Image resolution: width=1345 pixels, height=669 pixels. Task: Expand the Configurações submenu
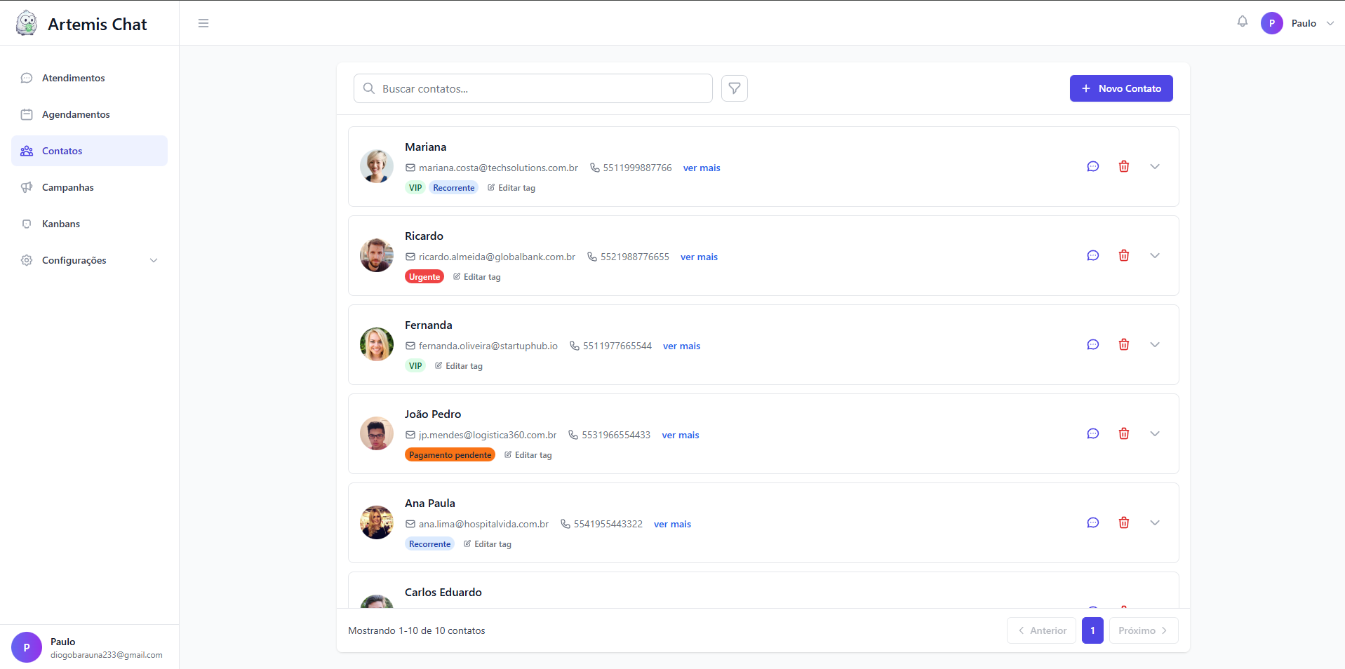pos(154,260)
